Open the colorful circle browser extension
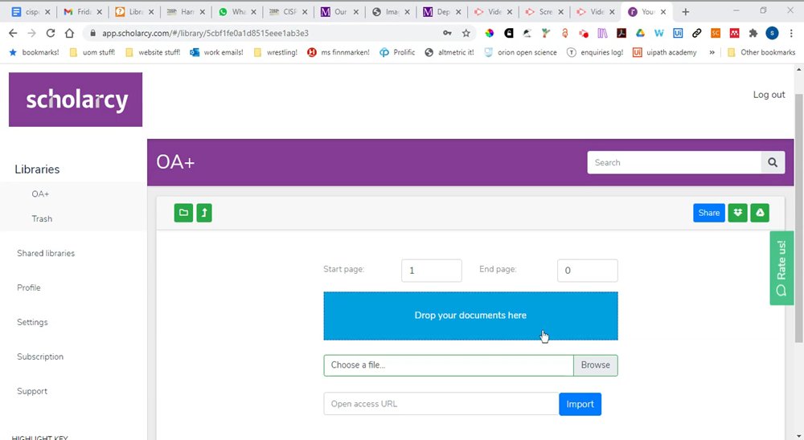 489,33
